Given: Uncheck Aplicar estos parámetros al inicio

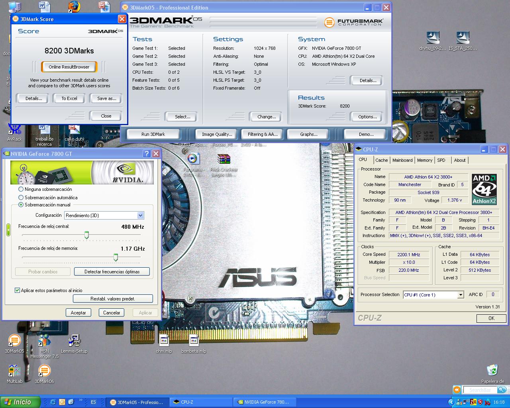Looking at the screenshot, I should [17, 290].
